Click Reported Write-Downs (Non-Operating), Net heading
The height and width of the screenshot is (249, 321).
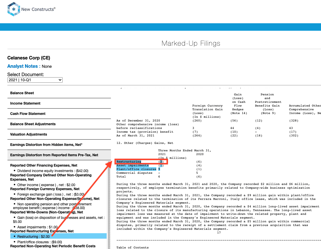[47, 212]
